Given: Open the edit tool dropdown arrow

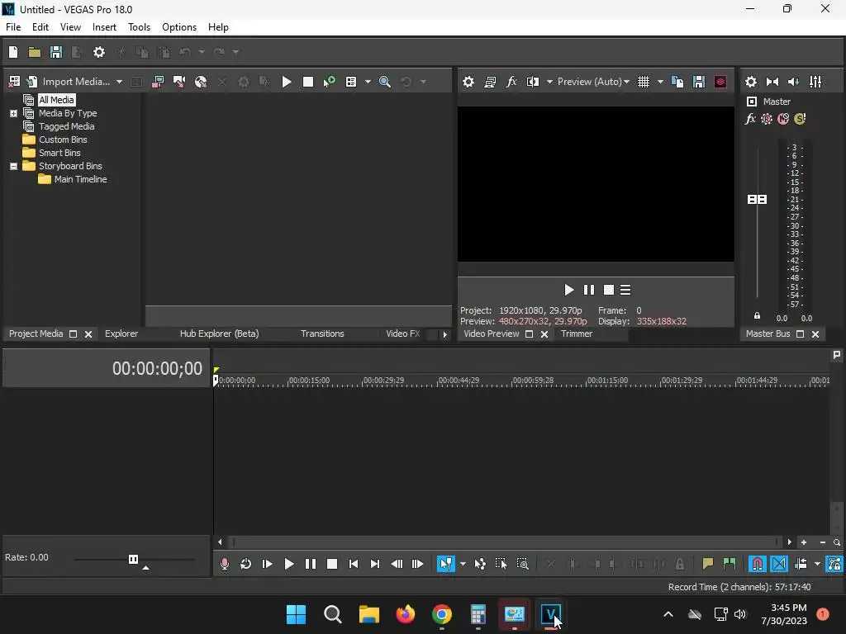Looking at the screenshot, I should [x=463, y=564].
